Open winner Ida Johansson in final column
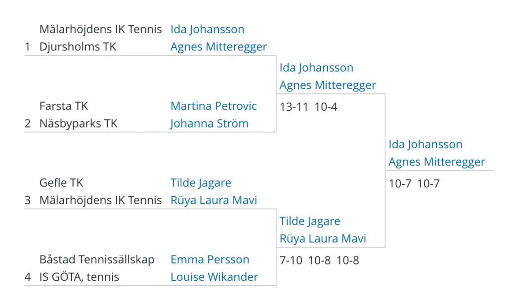The height and width of the screenshot is (300, 506). (425, 144)
